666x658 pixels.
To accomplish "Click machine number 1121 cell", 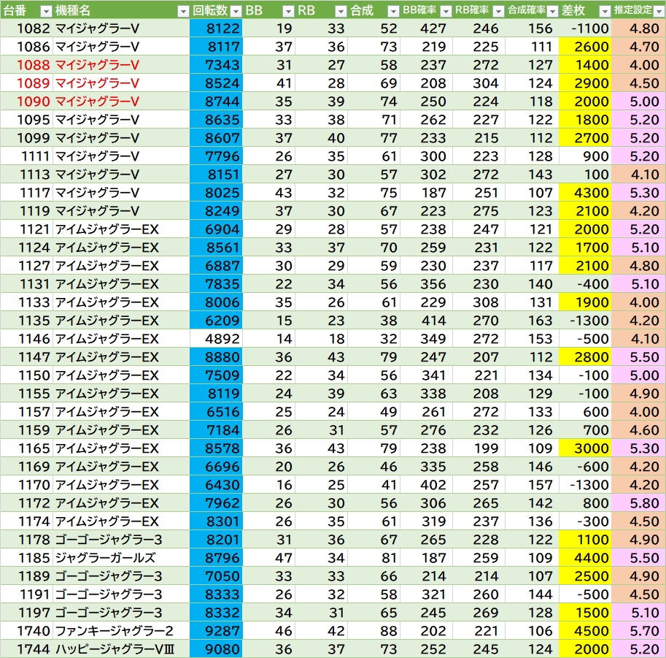I will coord(27,230).
